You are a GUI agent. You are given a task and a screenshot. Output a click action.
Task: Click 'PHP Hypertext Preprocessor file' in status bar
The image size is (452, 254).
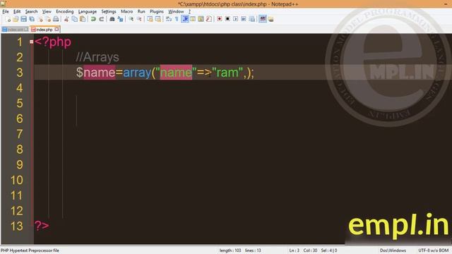coord(30,250)
